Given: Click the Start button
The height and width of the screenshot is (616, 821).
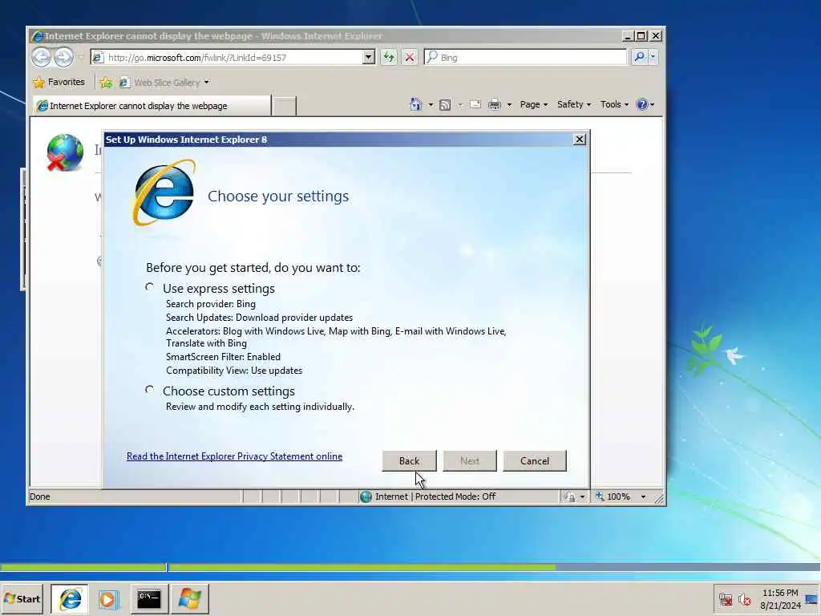Looking at the screenshot, I should point(22,598).
